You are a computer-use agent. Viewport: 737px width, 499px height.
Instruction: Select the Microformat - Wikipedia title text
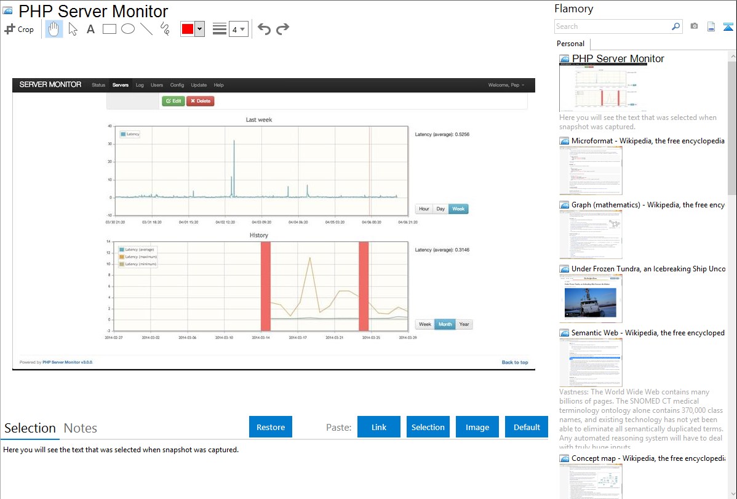coord(648,141)
